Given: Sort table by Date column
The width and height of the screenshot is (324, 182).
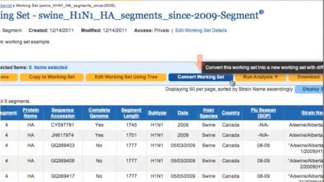Looking at the screenshot, I should [x=183, y=113].
